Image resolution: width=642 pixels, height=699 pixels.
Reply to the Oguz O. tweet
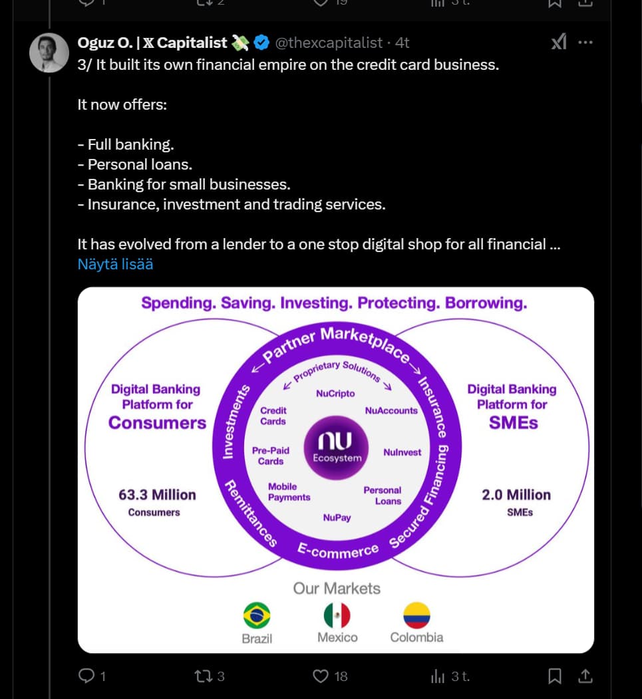coord(87,676)
